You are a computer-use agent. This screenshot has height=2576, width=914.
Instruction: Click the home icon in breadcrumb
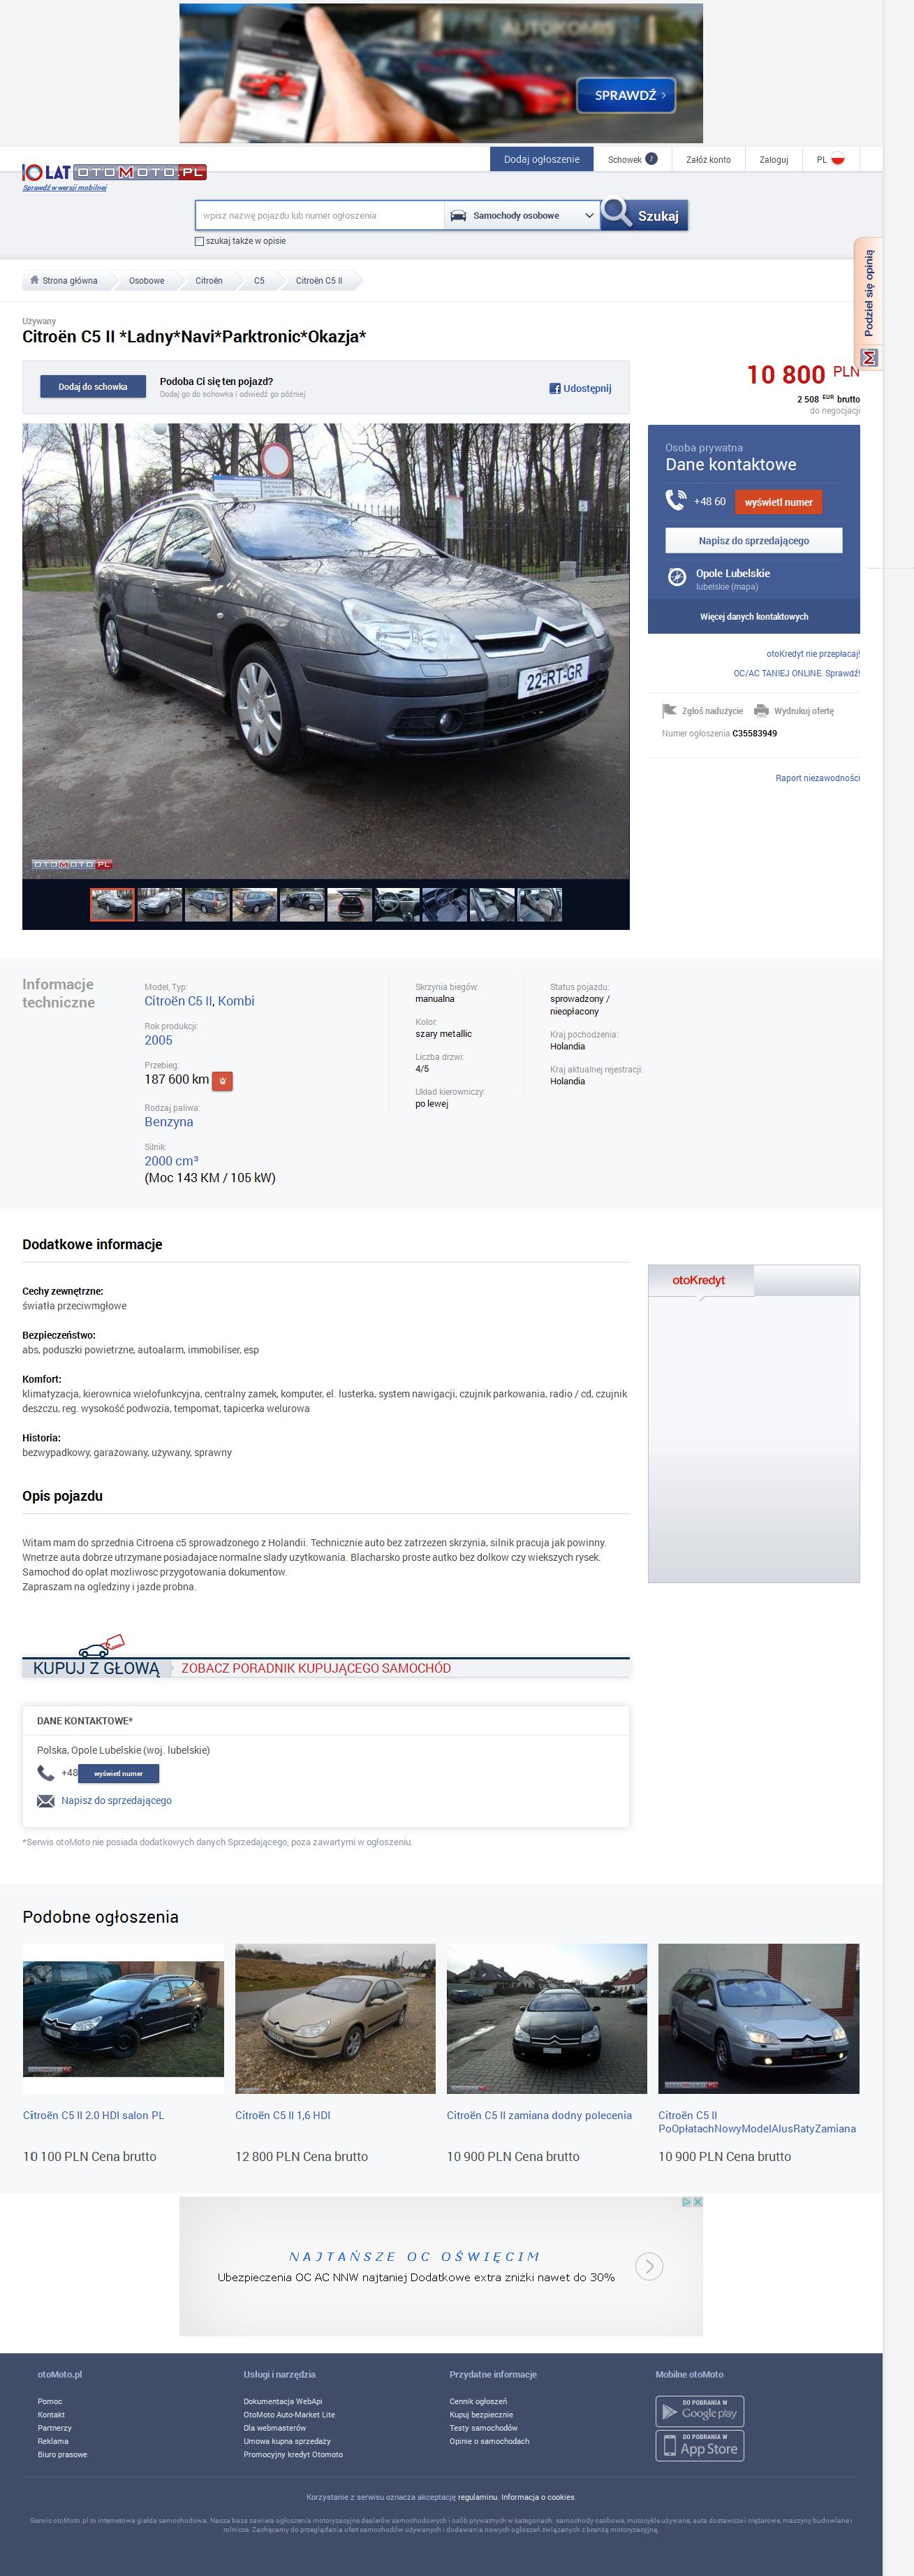click(x=34, y=280)
